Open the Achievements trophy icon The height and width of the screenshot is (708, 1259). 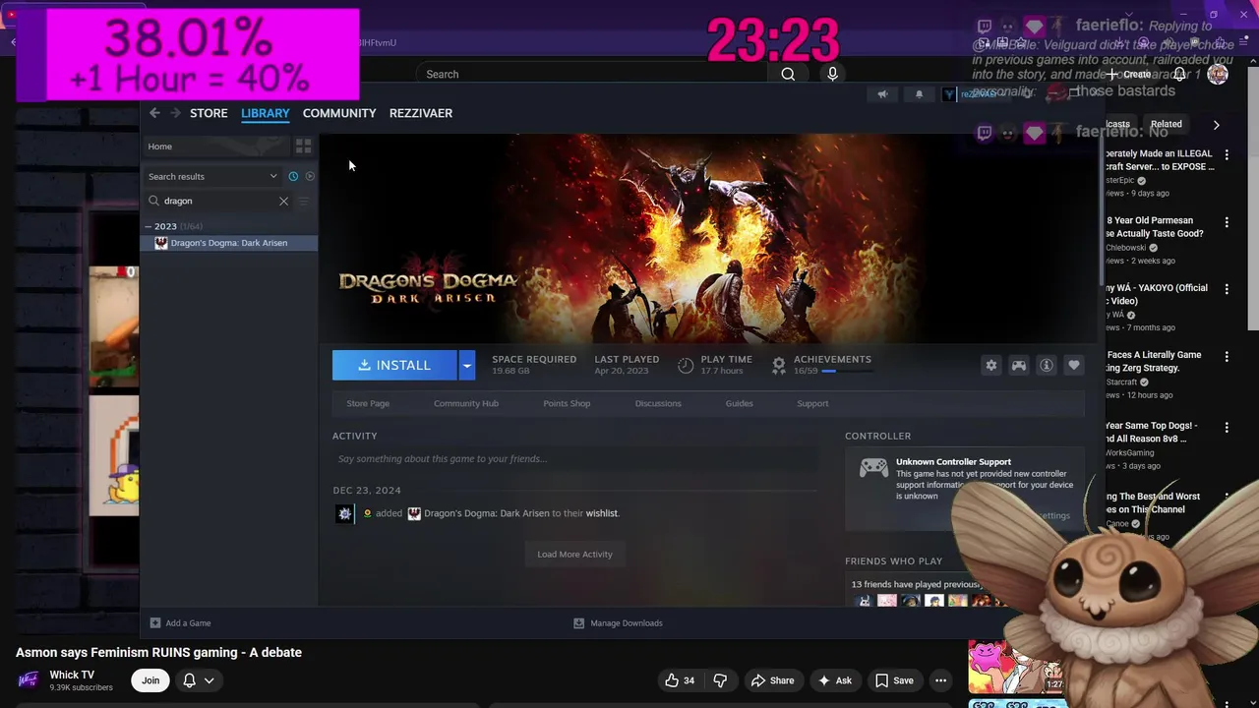click(779, 365)
